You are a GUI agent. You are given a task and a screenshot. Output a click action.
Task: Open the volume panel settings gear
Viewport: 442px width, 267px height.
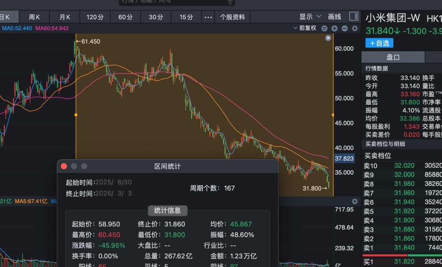(355, 201)
